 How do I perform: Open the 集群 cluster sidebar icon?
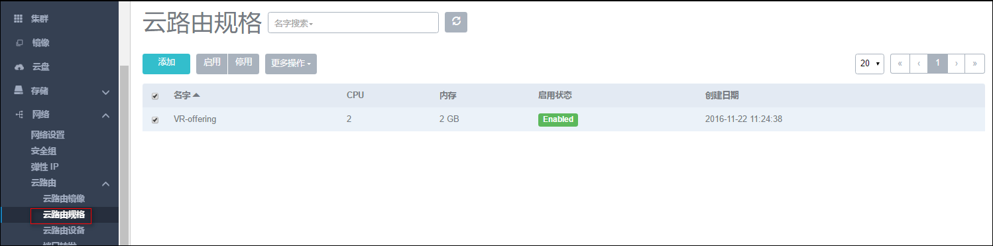[19, 19]
